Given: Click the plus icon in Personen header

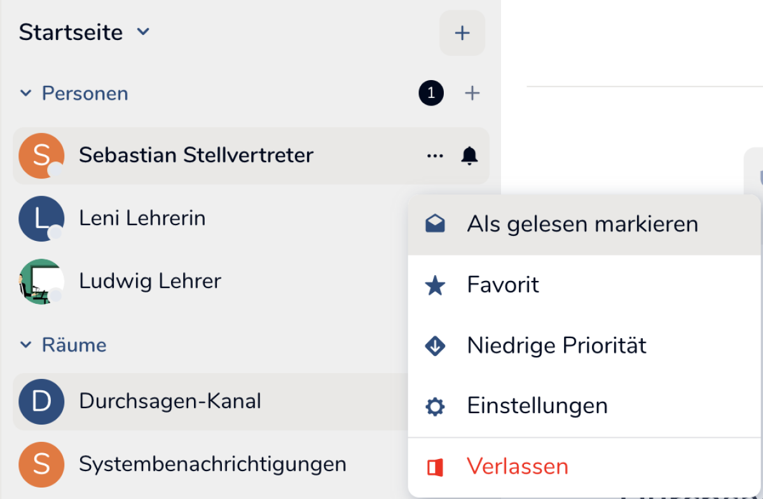Looking at the screenshot, I should point(472,93).
